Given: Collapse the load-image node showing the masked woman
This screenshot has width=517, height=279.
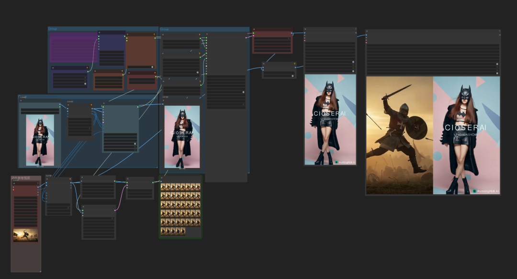Looking at the screenshot, I should tap(21, 100).
